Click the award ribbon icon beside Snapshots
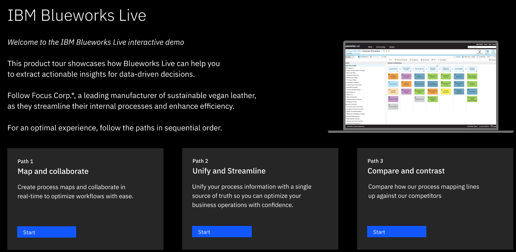The width and height of the screenshot is (516, 252). 480,51
